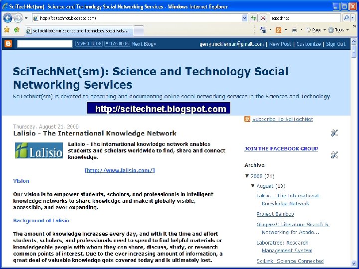Select the SciTechNet(sm) browser tab

(79, 31)
